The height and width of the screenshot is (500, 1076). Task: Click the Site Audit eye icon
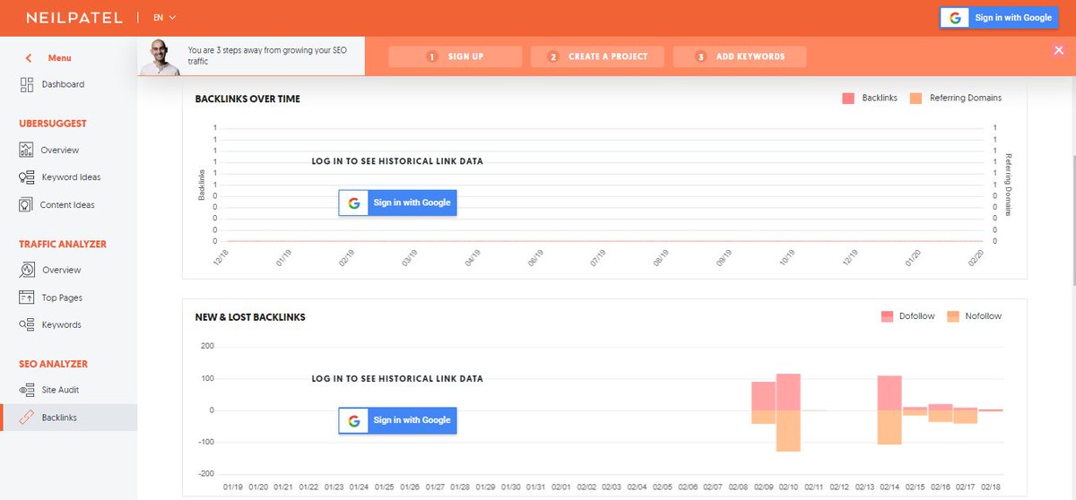[x=26, y=390]
